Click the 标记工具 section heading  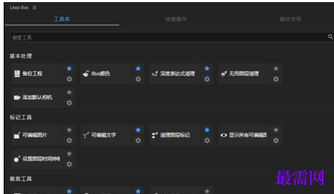click(x=21, y=117)
